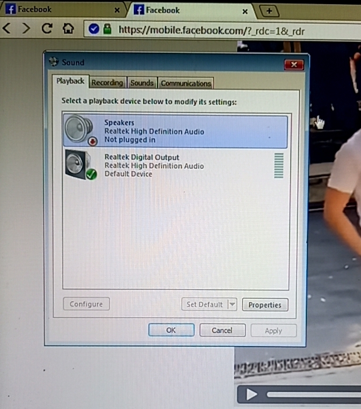Confirm the Sound dialog with OK

point(171,330)
